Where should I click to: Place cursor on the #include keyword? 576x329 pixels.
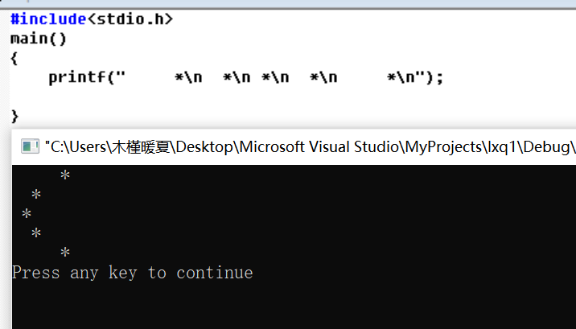[48, 19]
